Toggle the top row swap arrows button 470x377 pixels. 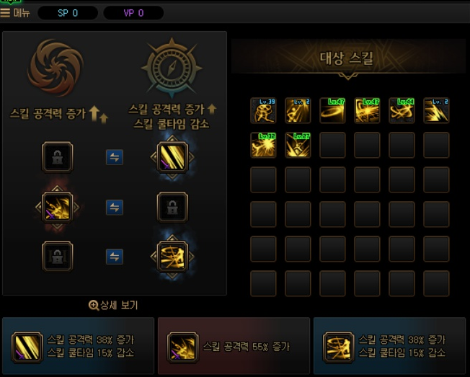115,157
